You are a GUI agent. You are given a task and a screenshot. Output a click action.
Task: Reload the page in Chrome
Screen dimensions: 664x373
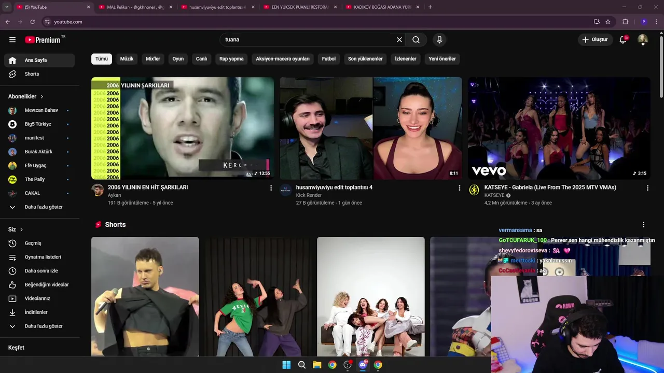[x=32, y=22]
